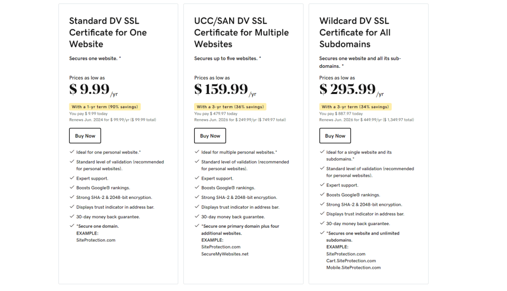507x291 pixels.
Task: Select the 'With a 1-yr term (90% savings)' badge
Action: 105,107
